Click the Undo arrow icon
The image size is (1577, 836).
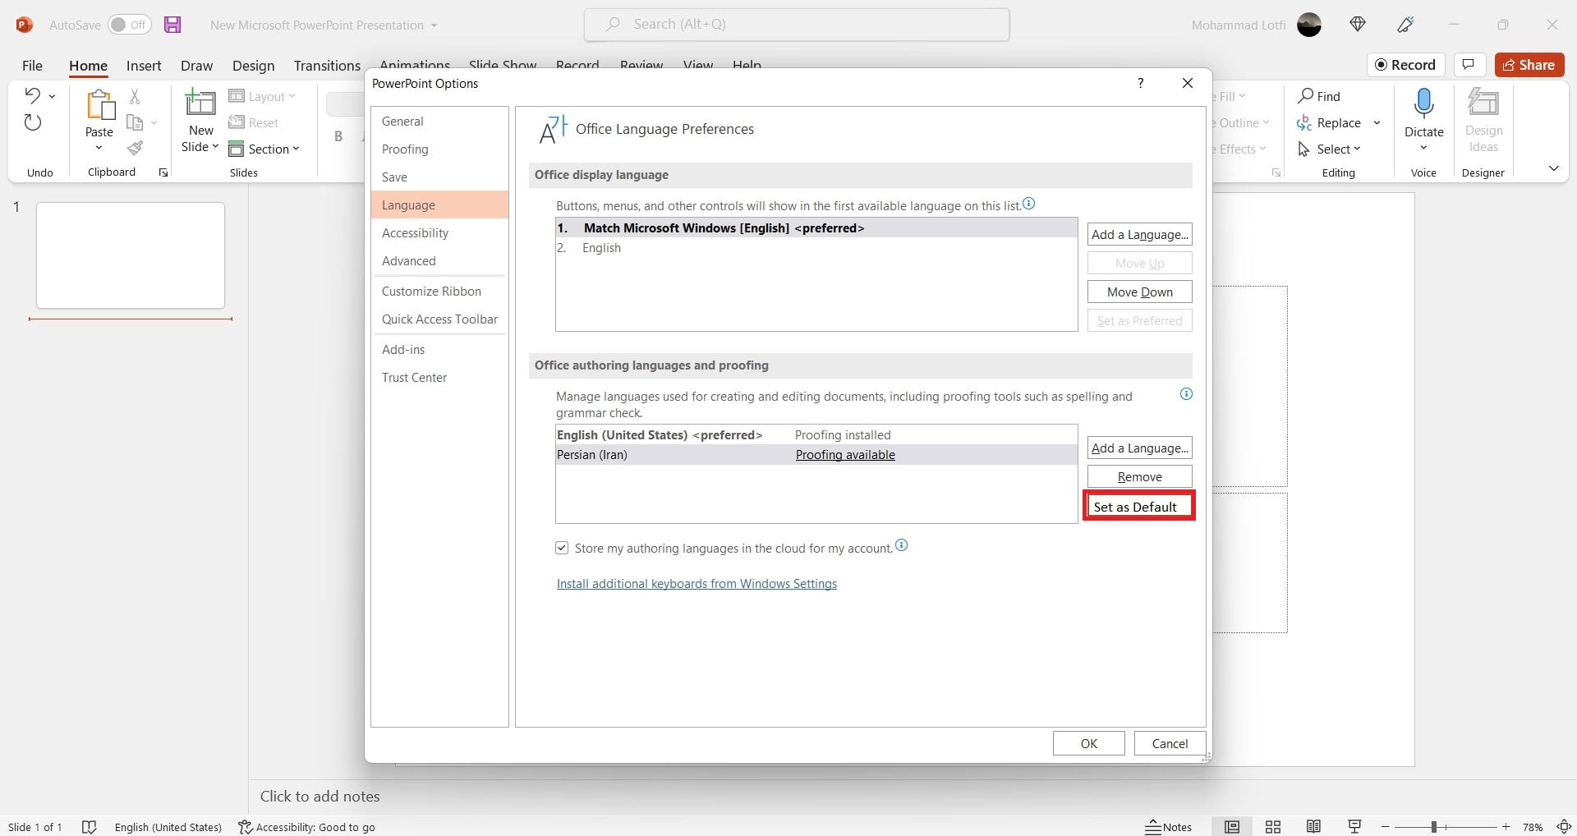point(32,95)
